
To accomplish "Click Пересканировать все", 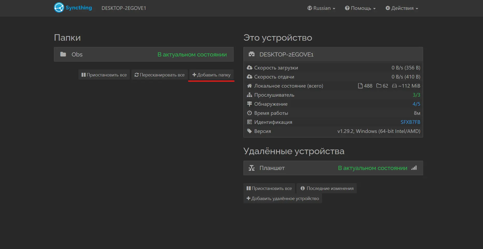I will pos(159,75).
